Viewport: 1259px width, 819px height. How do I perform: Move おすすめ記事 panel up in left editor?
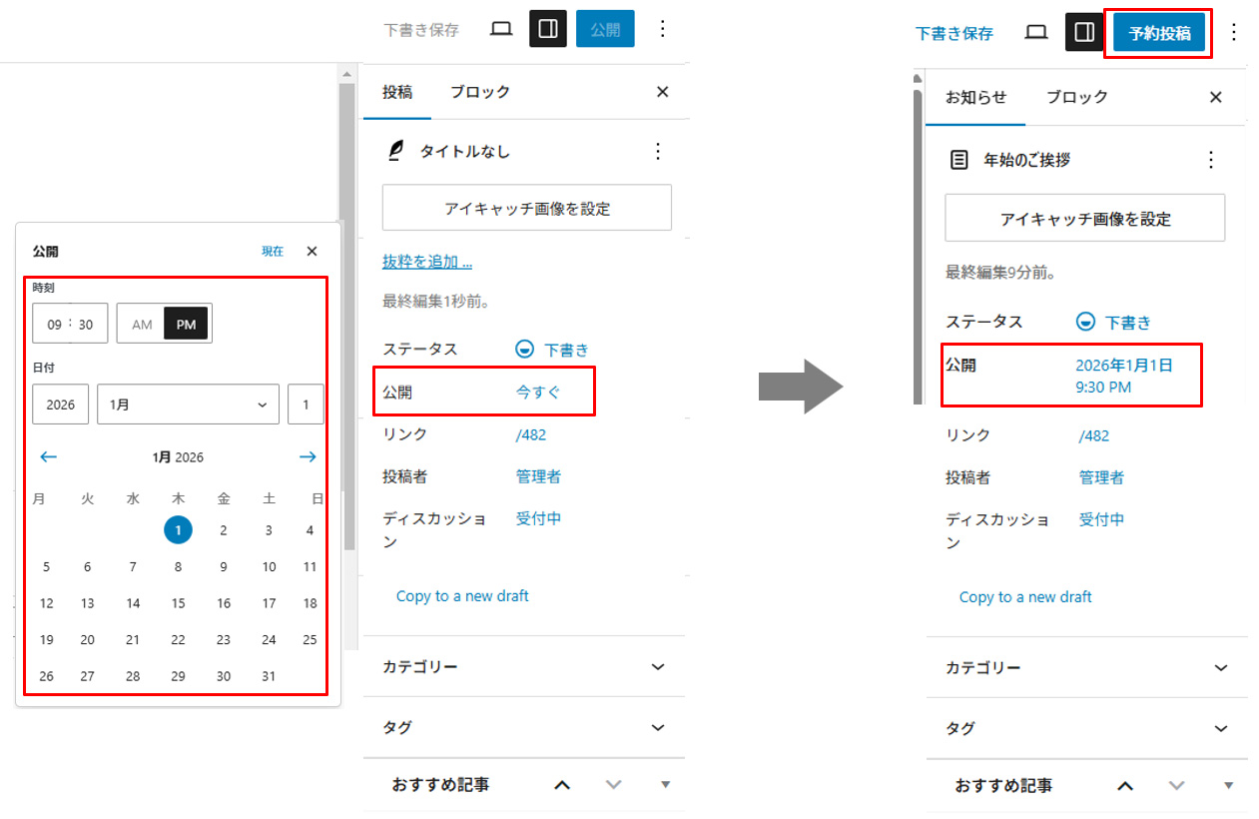(562, 785)
